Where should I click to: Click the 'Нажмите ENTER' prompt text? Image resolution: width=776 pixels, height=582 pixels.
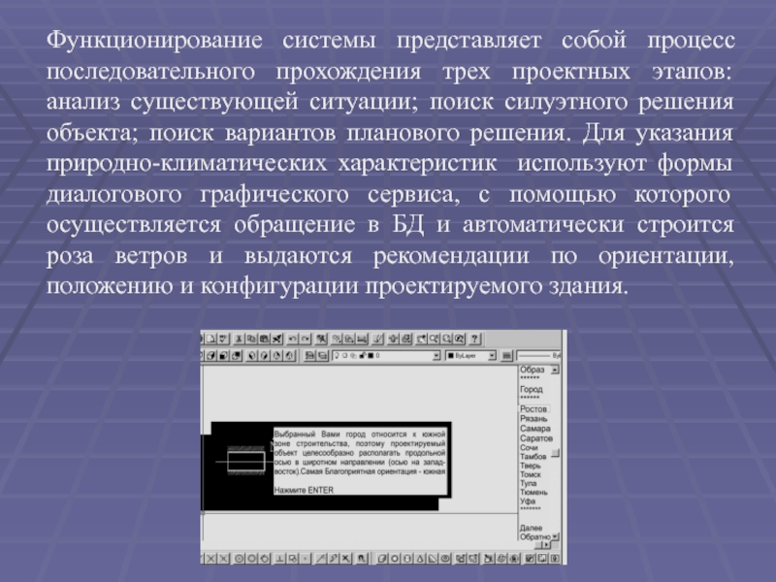point(304,490)
